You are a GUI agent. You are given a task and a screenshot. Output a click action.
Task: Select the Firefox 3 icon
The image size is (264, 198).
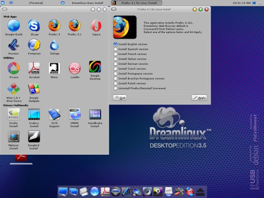(54, 26)
